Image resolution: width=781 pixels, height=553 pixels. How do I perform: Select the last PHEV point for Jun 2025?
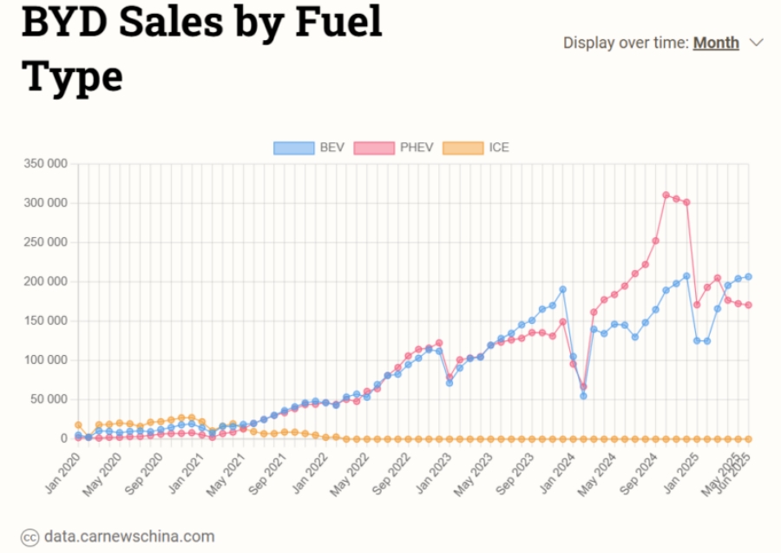pos(748,305)
